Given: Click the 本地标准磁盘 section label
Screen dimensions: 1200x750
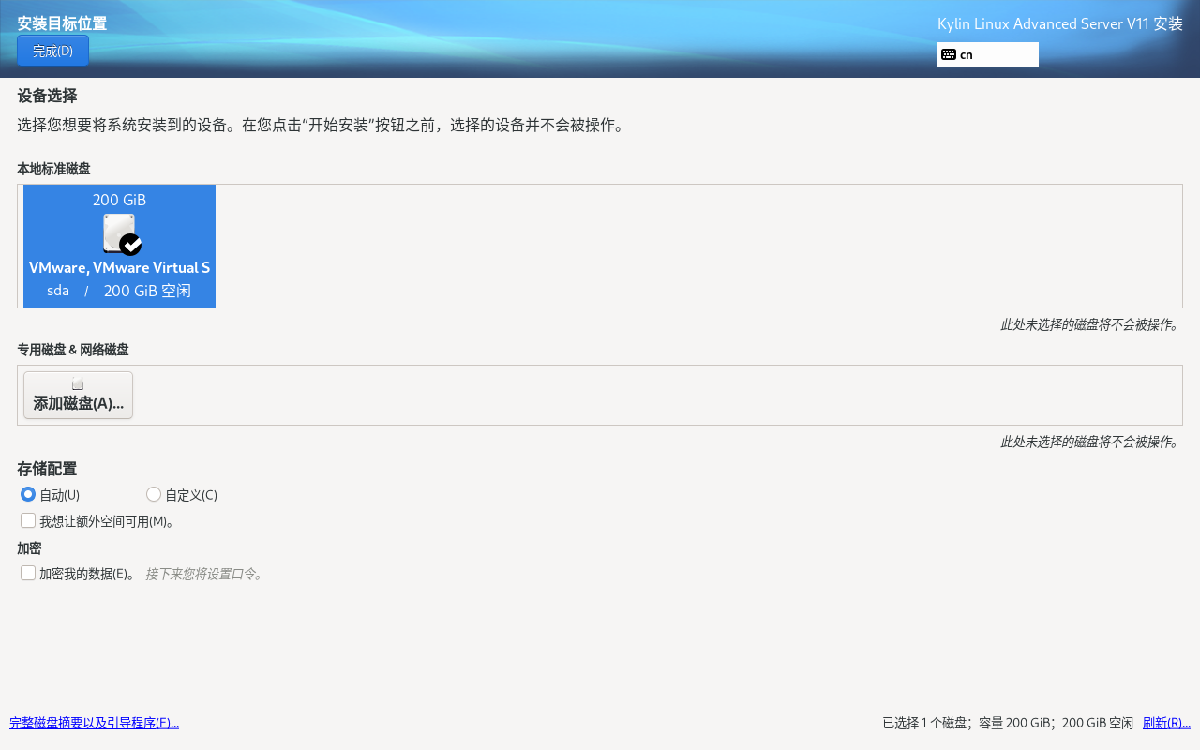Looking at the screenshot, I should pos(53,169).
